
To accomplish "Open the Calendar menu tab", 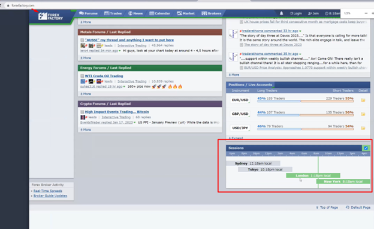I will coord(159,13).
